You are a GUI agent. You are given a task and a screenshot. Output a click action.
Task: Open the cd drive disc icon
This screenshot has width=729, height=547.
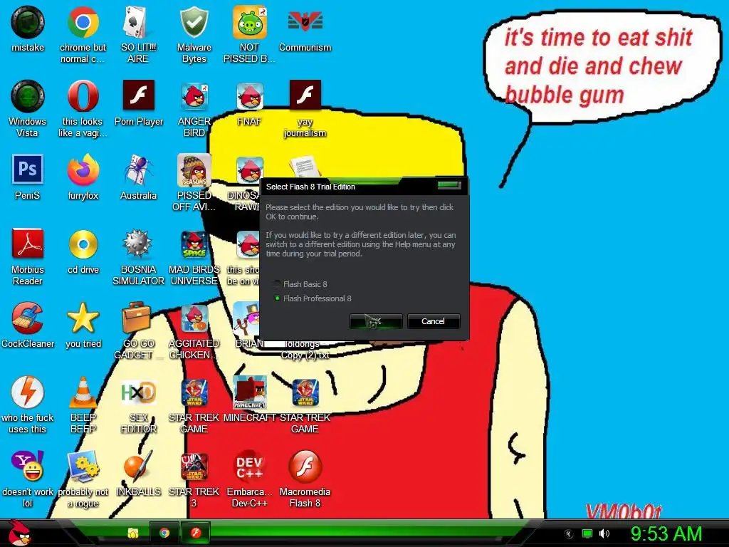83,244
